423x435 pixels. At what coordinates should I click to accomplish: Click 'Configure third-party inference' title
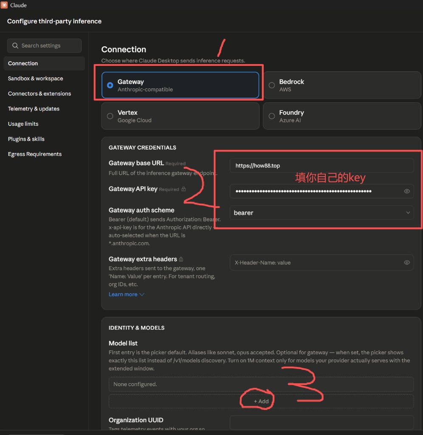pyautogui.click(x=54, y=21)
